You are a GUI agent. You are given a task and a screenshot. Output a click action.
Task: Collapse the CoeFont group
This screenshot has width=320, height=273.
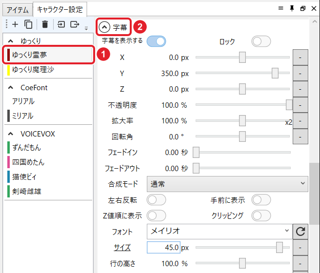(x=11, y=87)
